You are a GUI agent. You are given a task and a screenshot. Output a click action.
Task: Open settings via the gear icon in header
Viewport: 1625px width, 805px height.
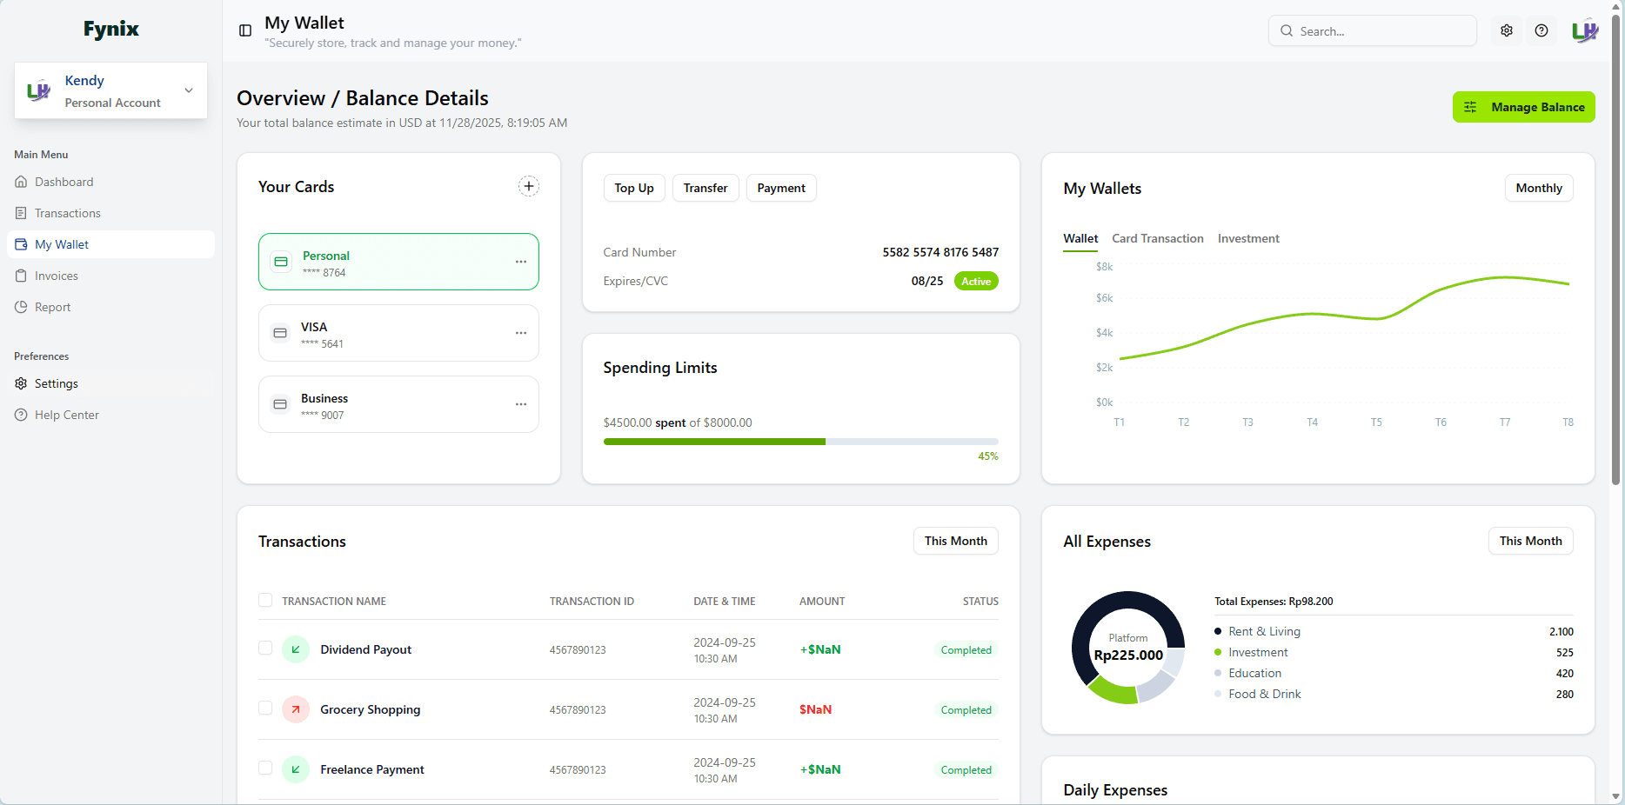tap(1506, 30)
